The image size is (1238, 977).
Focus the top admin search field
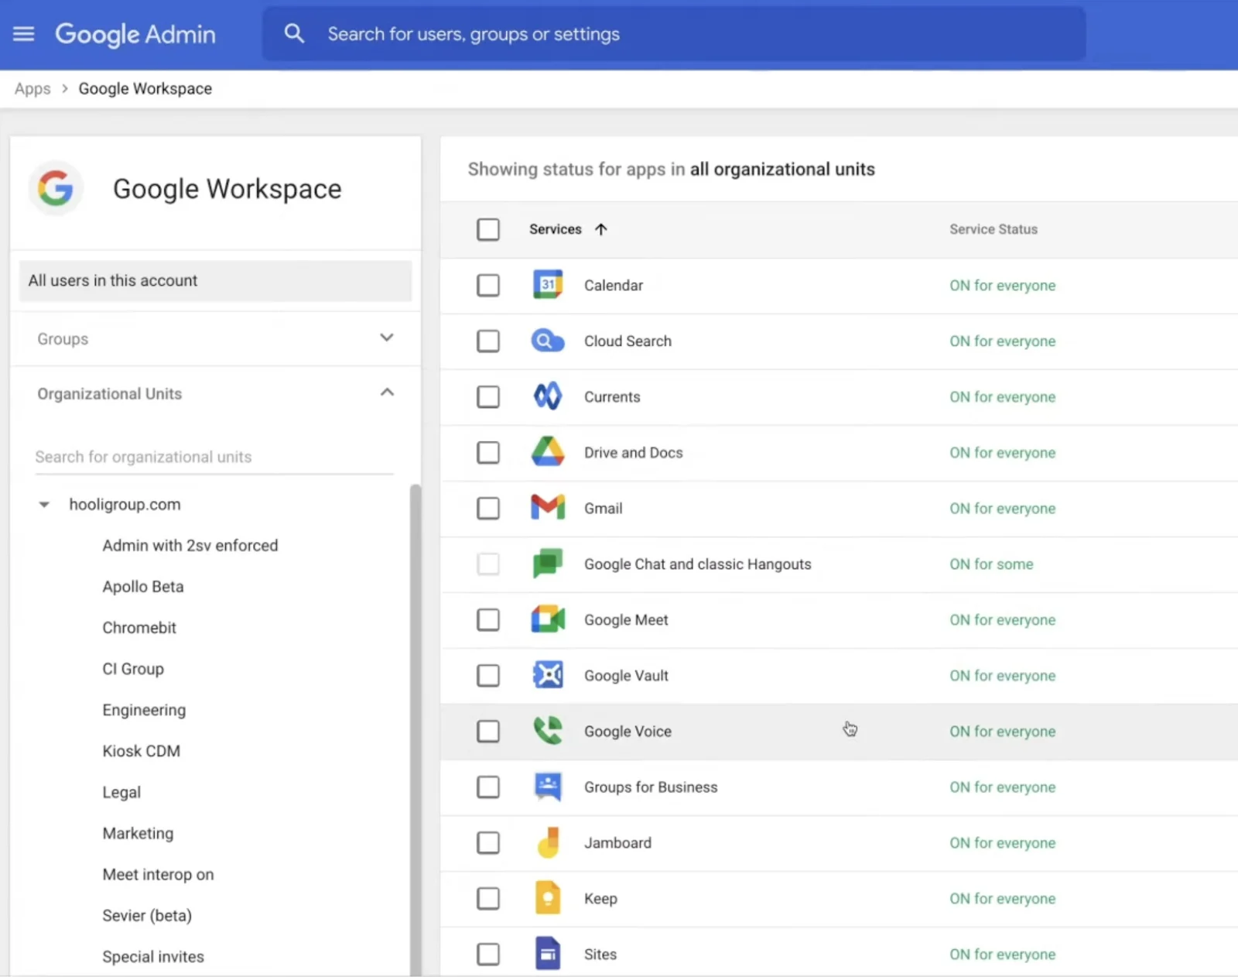click(x=673, y=34)
